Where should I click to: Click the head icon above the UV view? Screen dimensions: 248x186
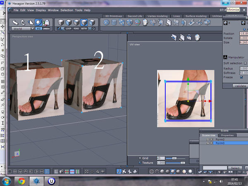click(197, 38)
